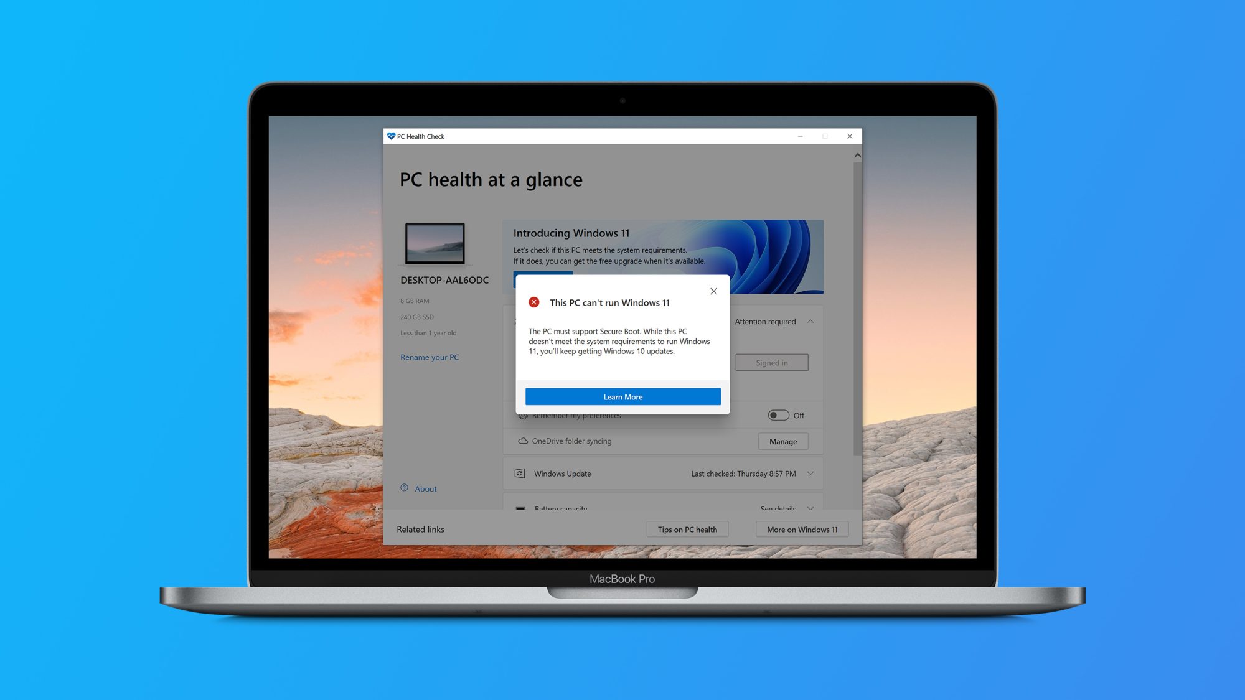
Task: Click the Windows Update icon
Action: tap(520, 473)
